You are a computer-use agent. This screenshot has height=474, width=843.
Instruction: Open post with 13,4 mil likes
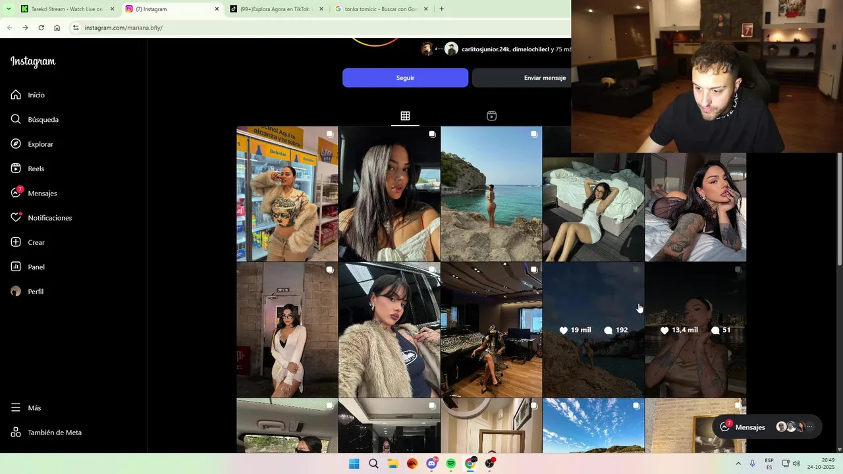point(695,330)
